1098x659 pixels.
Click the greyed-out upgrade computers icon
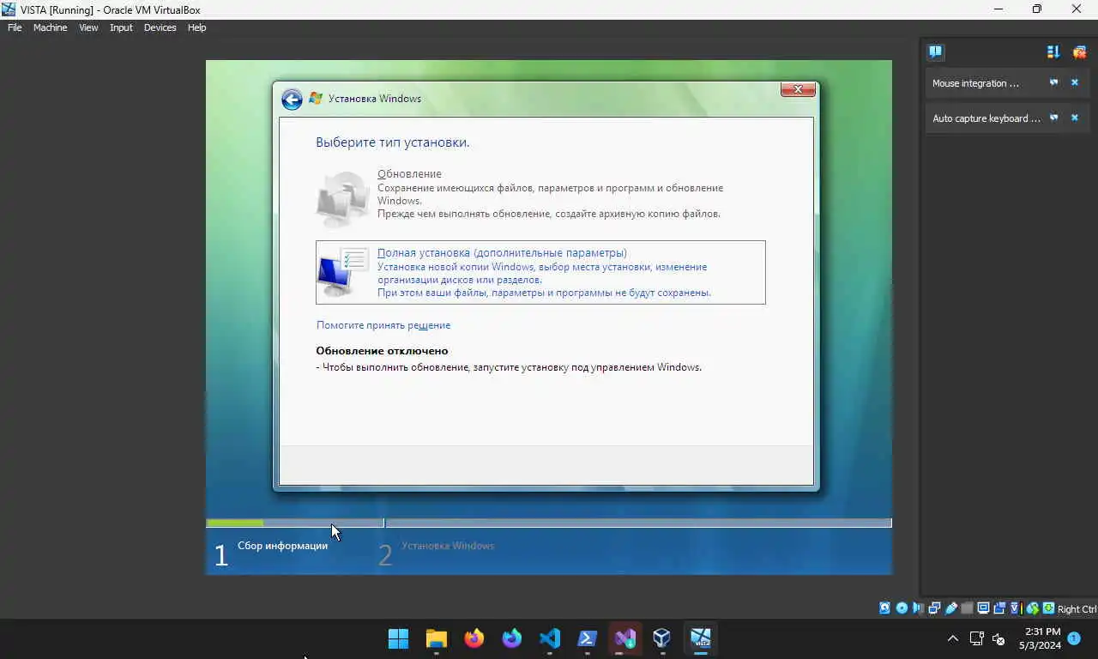343,198
